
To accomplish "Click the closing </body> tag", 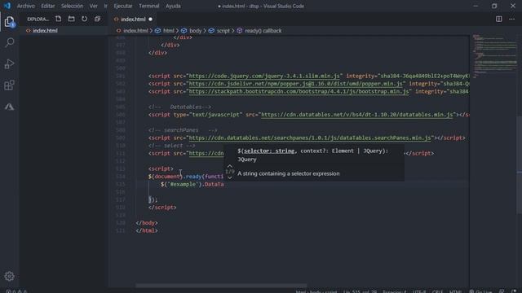I will tap(147, 223).
